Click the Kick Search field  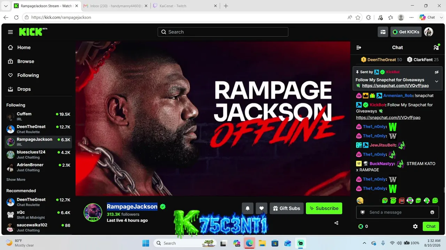pyautogui.click(x=223, y=32)
